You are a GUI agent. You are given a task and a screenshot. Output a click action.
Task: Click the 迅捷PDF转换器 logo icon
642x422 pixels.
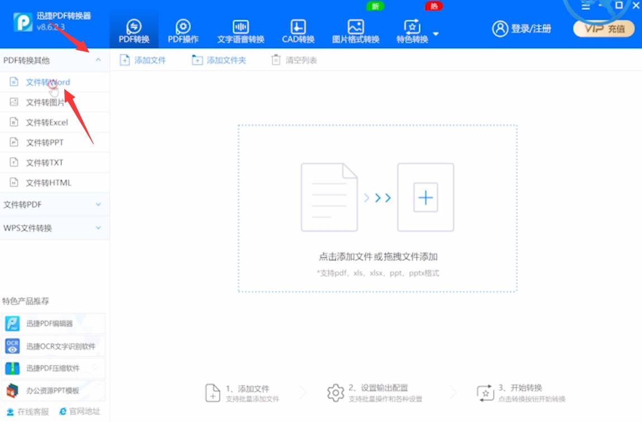(22, 22)
